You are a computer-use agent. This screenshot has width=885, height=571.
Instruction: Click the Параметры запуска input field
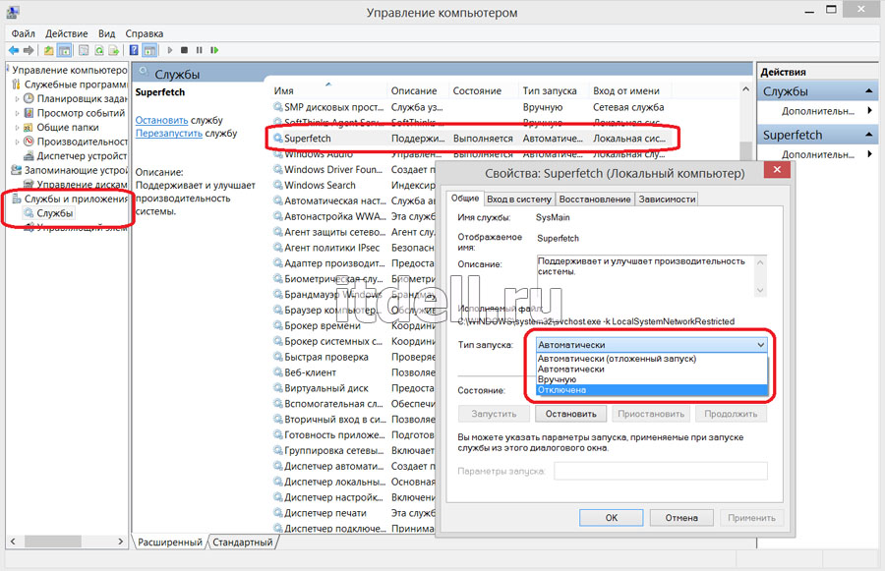point(661,471)
